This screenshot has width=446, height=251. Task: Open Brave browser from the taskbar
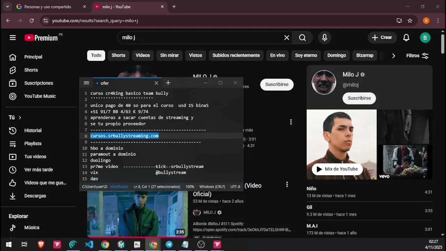41,245
